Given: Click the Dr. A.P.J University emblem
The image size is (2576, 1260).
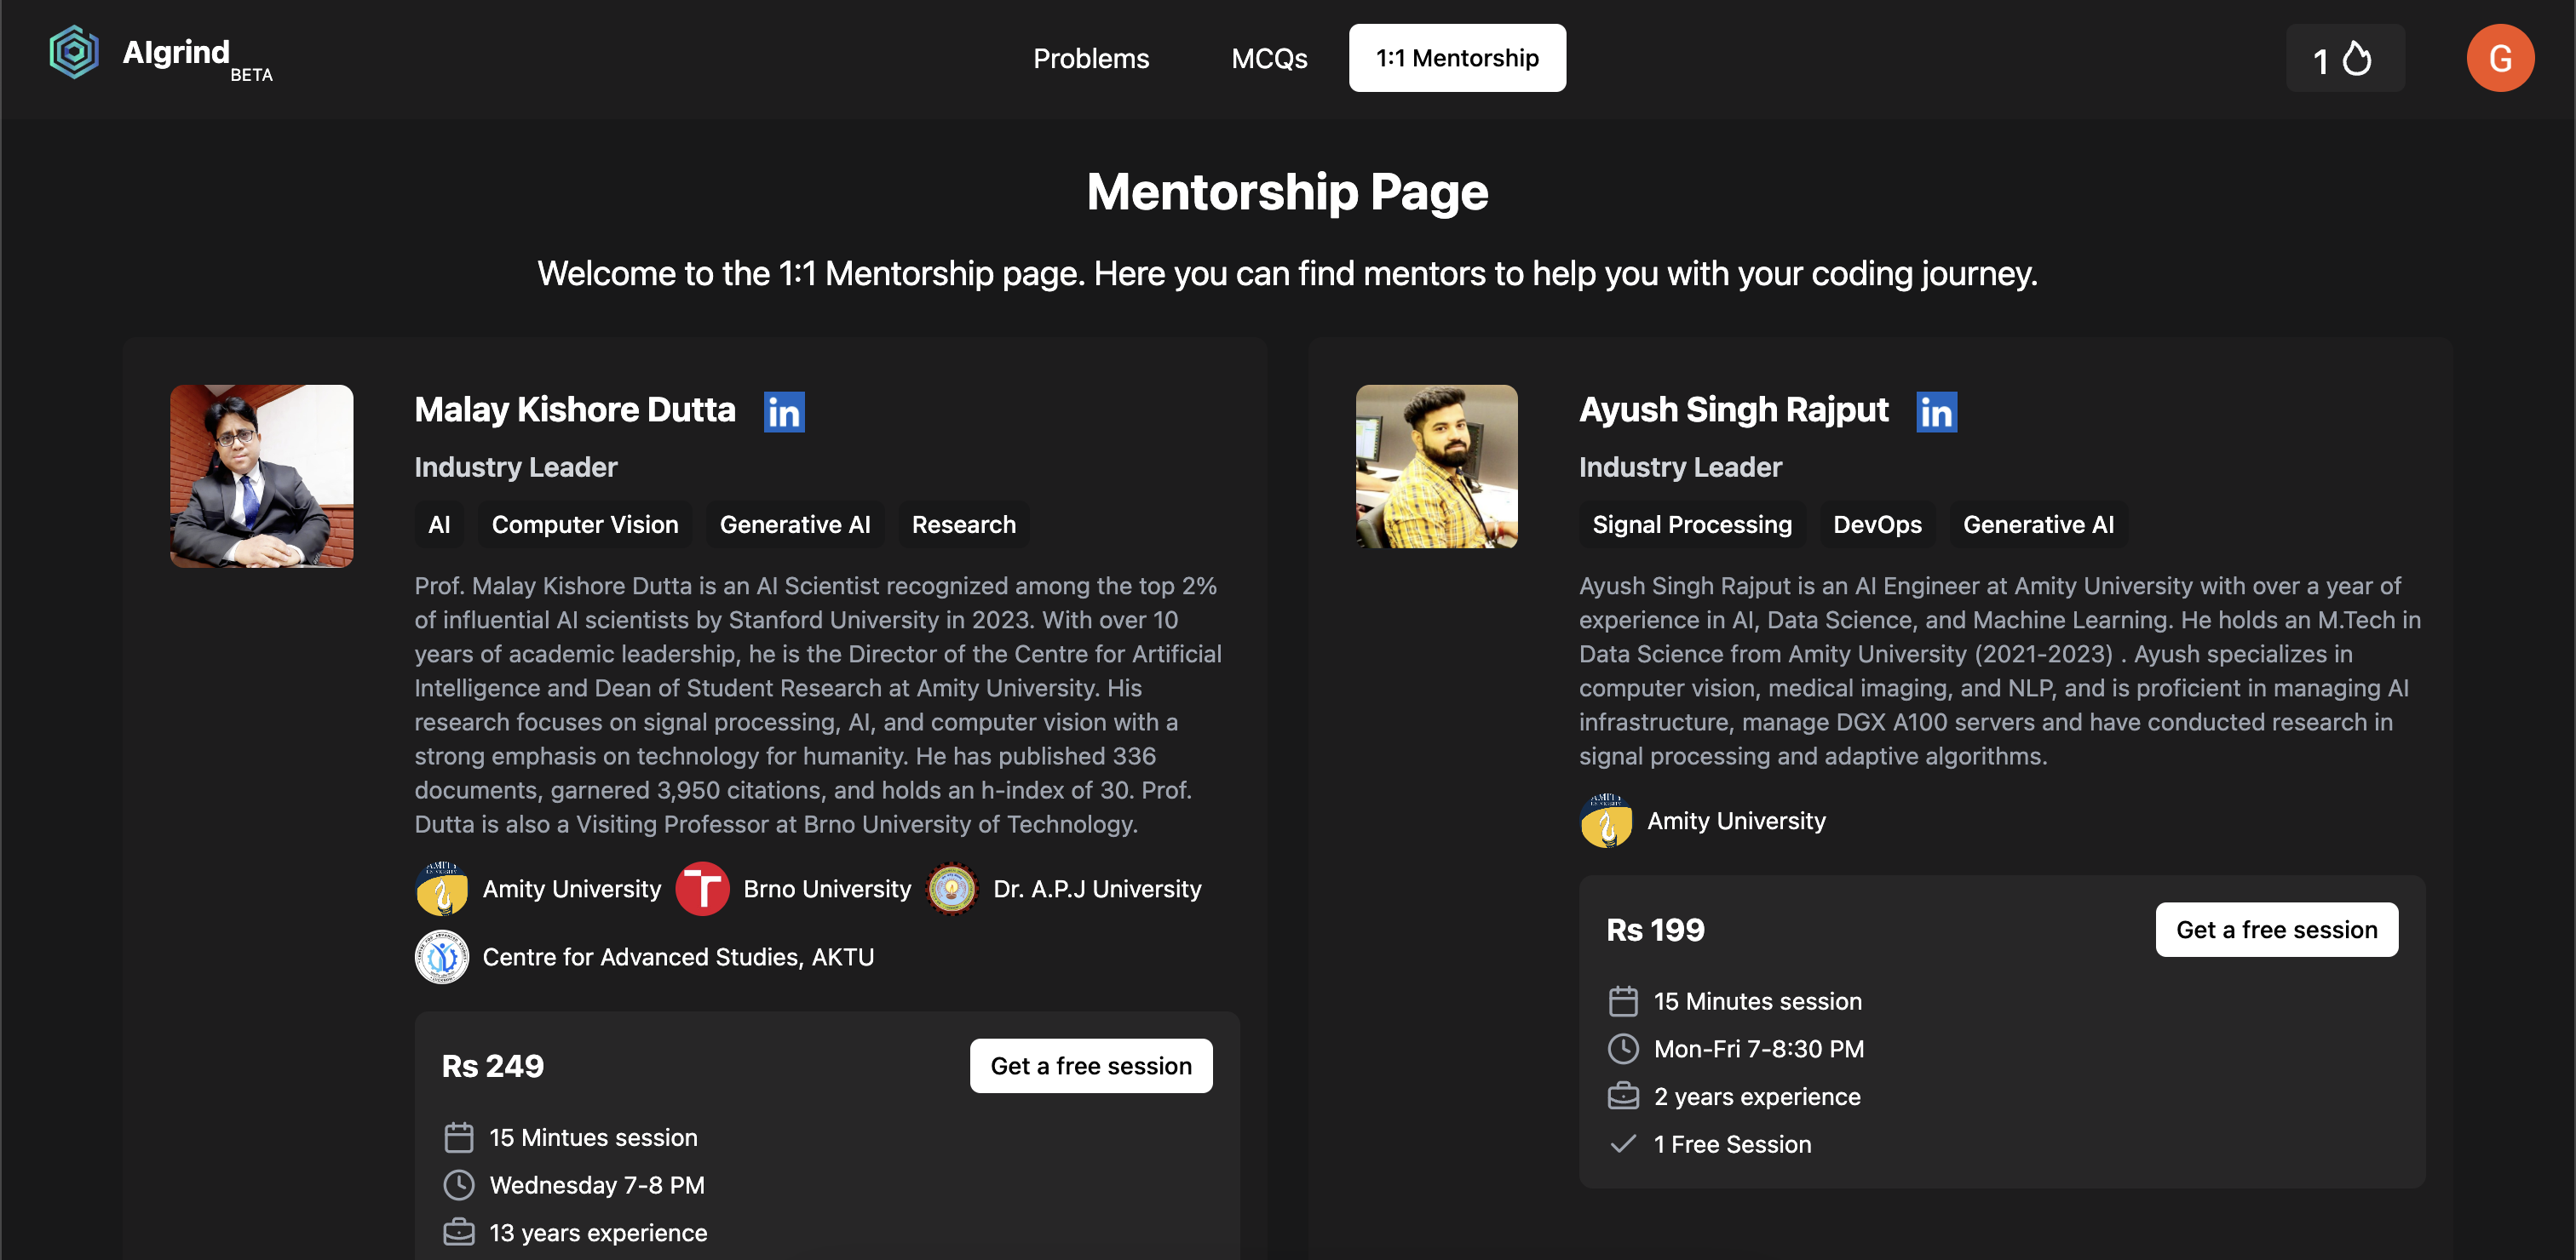Looking at the screenshot, I should [952, 888].
